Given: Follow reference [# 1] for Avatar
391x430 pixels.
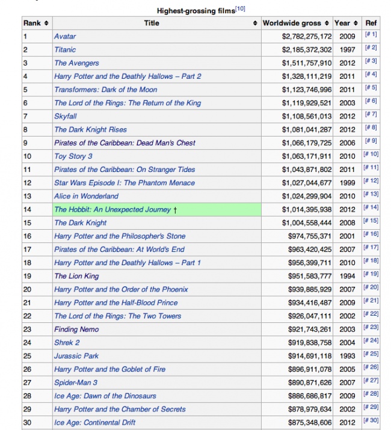Looking at the screenshot, I should 371,34.
